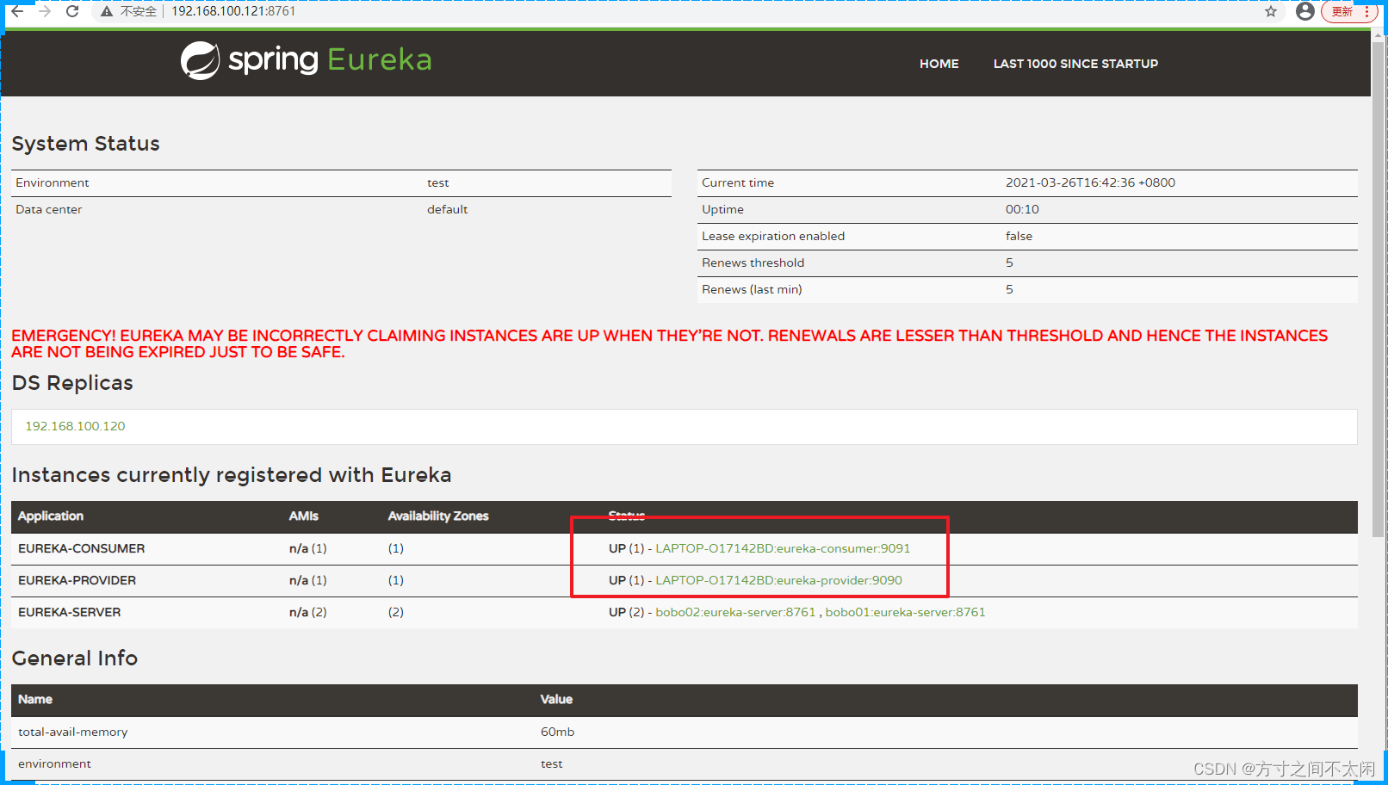The image size is (1388, 785).
Task: Click the red EMERGENCY warning message
Action: [669, 343]
